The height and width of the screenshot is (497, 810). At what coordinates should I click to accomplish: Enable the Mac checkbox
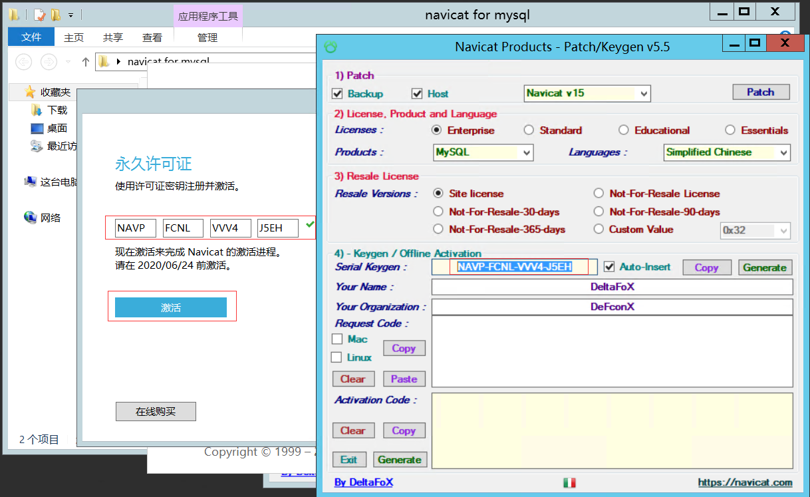pyautogui.click(x=337, y=339)
